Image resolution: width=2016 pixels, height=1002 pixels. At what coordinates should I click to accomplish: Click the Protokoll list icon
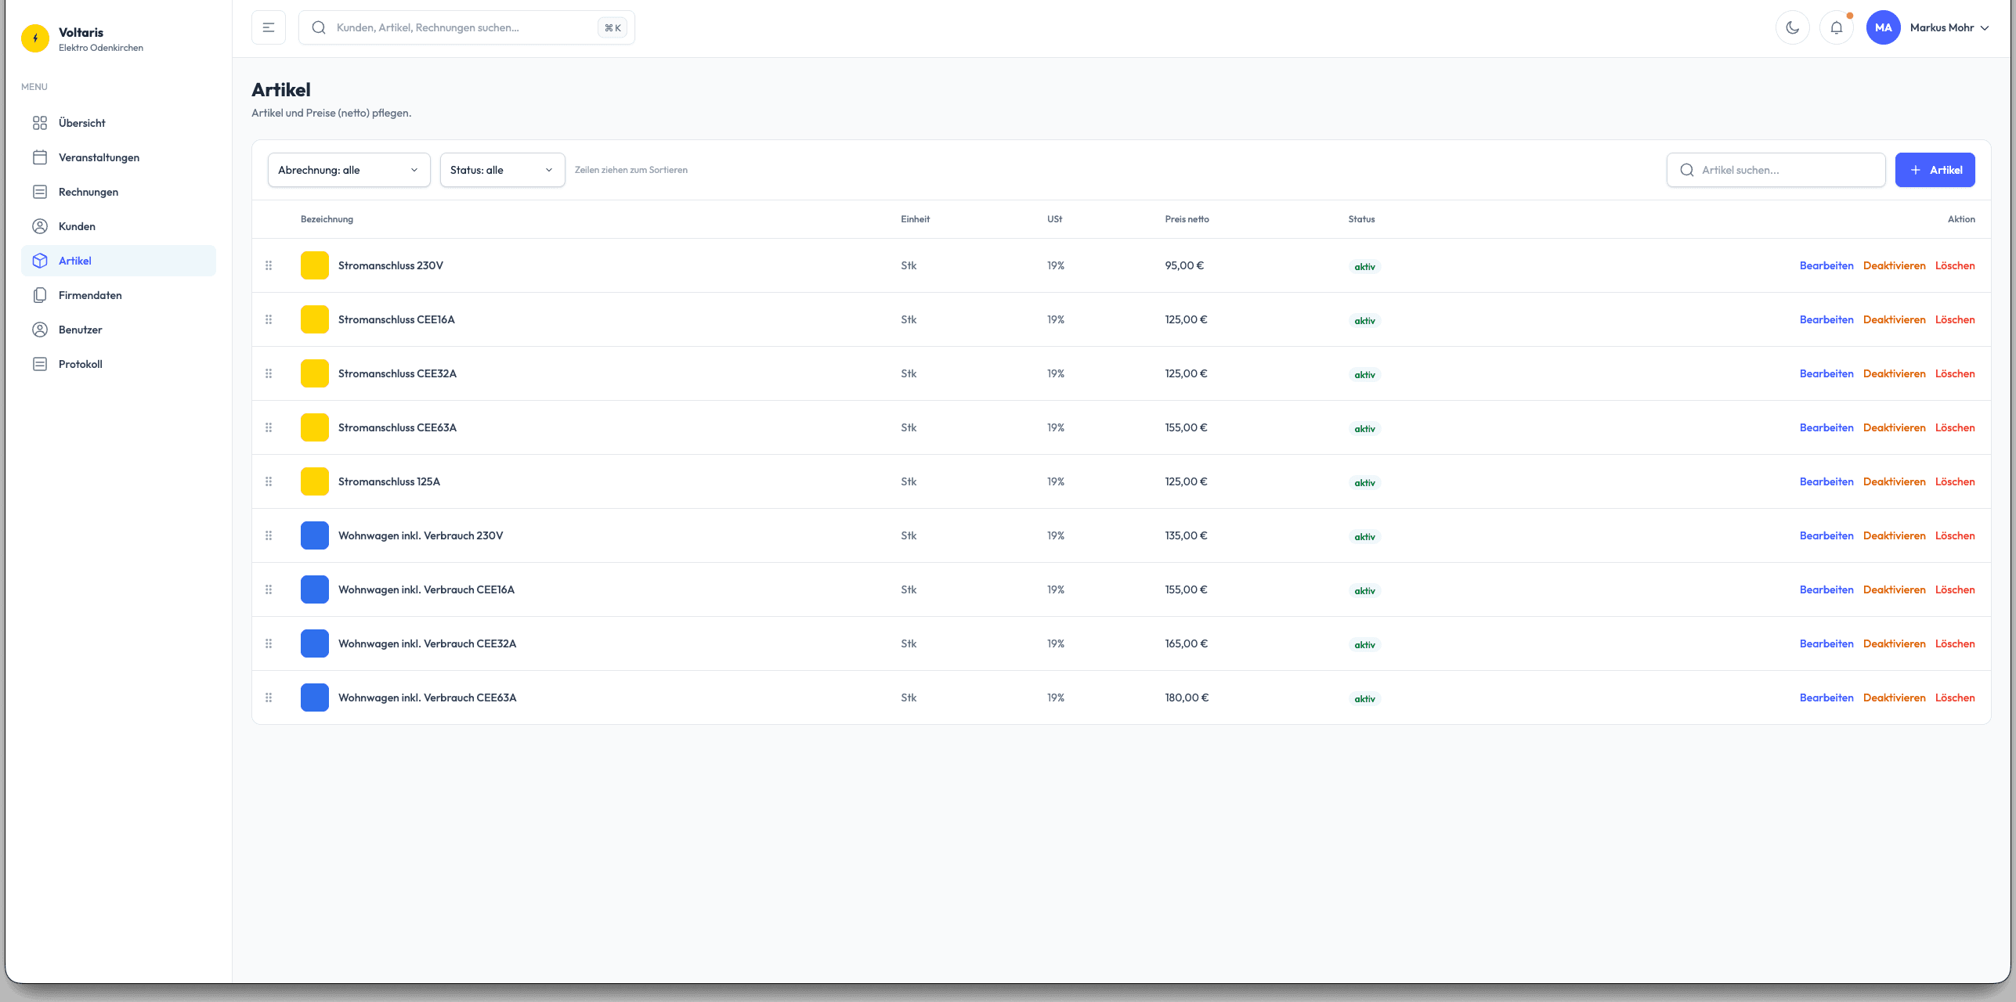click(40, 364)
